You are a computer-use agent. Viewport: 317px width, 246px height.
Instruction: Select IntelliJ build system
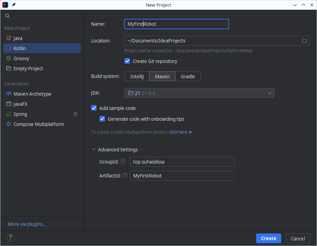137,76
